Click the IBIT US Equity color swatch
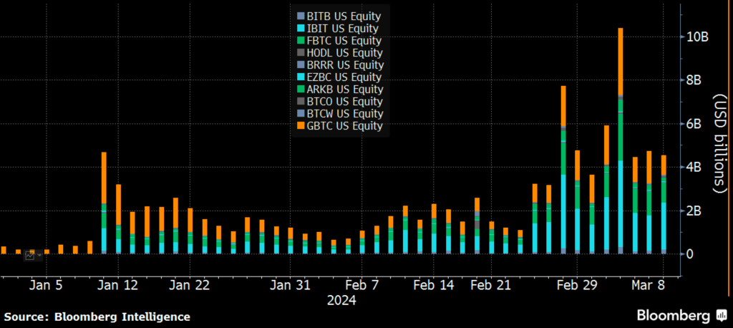 [x=300, y=29]
